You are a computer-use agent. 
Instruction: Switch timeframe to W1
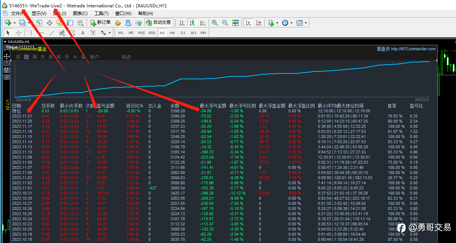point(193,33)
